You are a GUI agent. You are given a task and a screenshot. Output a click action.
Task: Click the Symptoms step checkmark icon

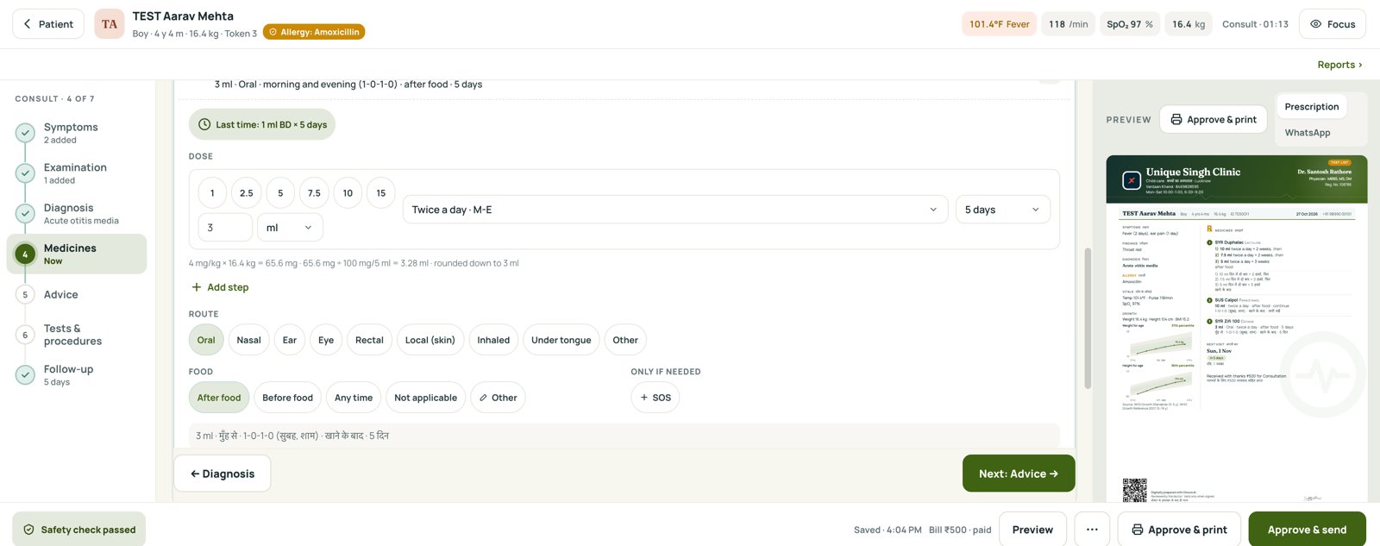tap(25, 133)
